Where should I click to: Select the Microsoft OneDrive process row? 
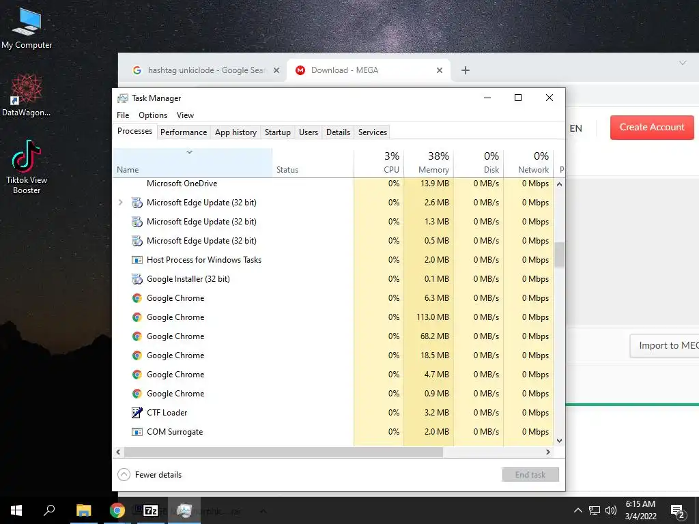333,184
